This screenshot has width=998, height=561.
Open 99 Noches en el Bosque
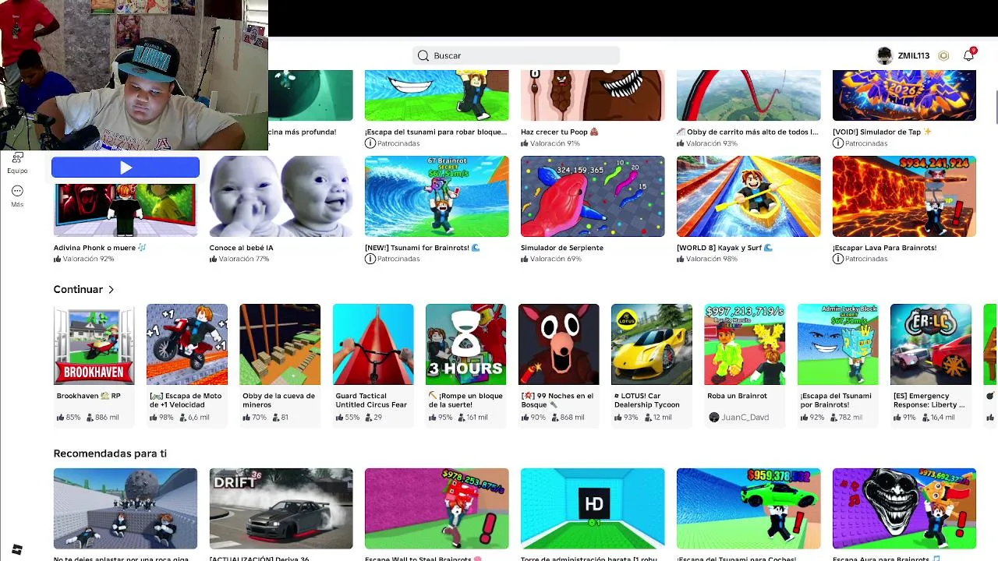tap(558, 344)
